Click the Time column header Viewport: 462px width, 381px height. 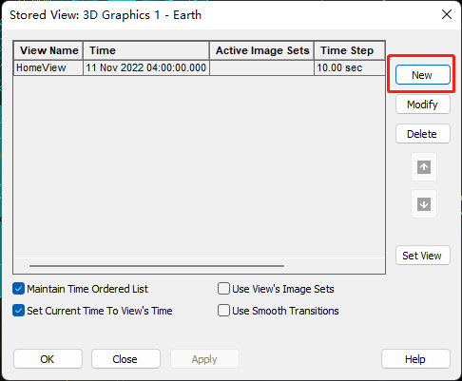click(146, 50)
